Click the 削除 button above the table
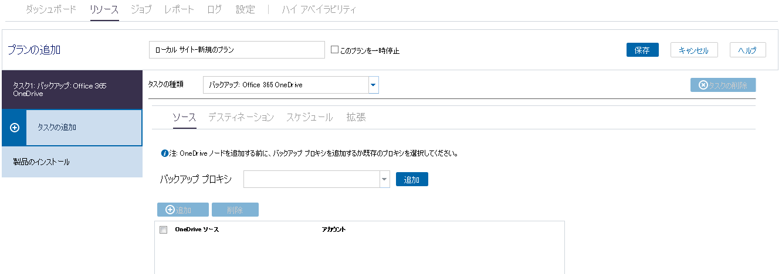 tap(235, 210)
